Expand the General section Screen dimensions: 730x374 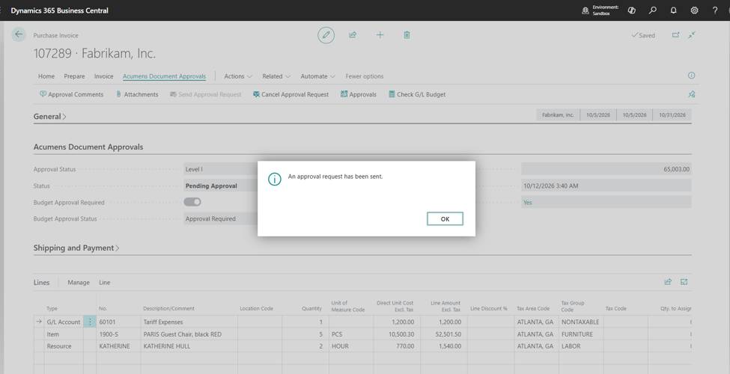click(x=50, y=116)
